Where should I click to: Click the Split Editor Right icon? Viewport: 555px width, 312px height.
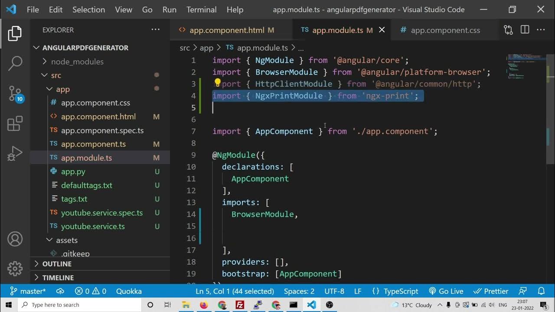point(525,30)
